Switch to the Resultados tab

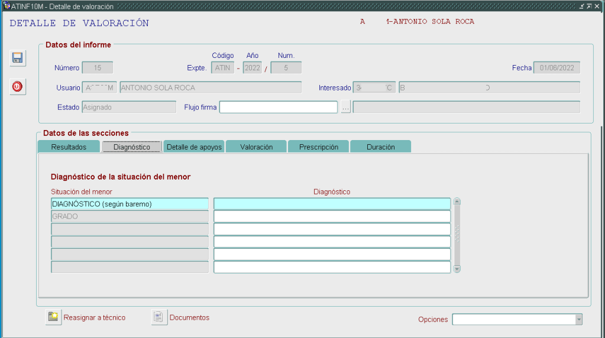69,147
